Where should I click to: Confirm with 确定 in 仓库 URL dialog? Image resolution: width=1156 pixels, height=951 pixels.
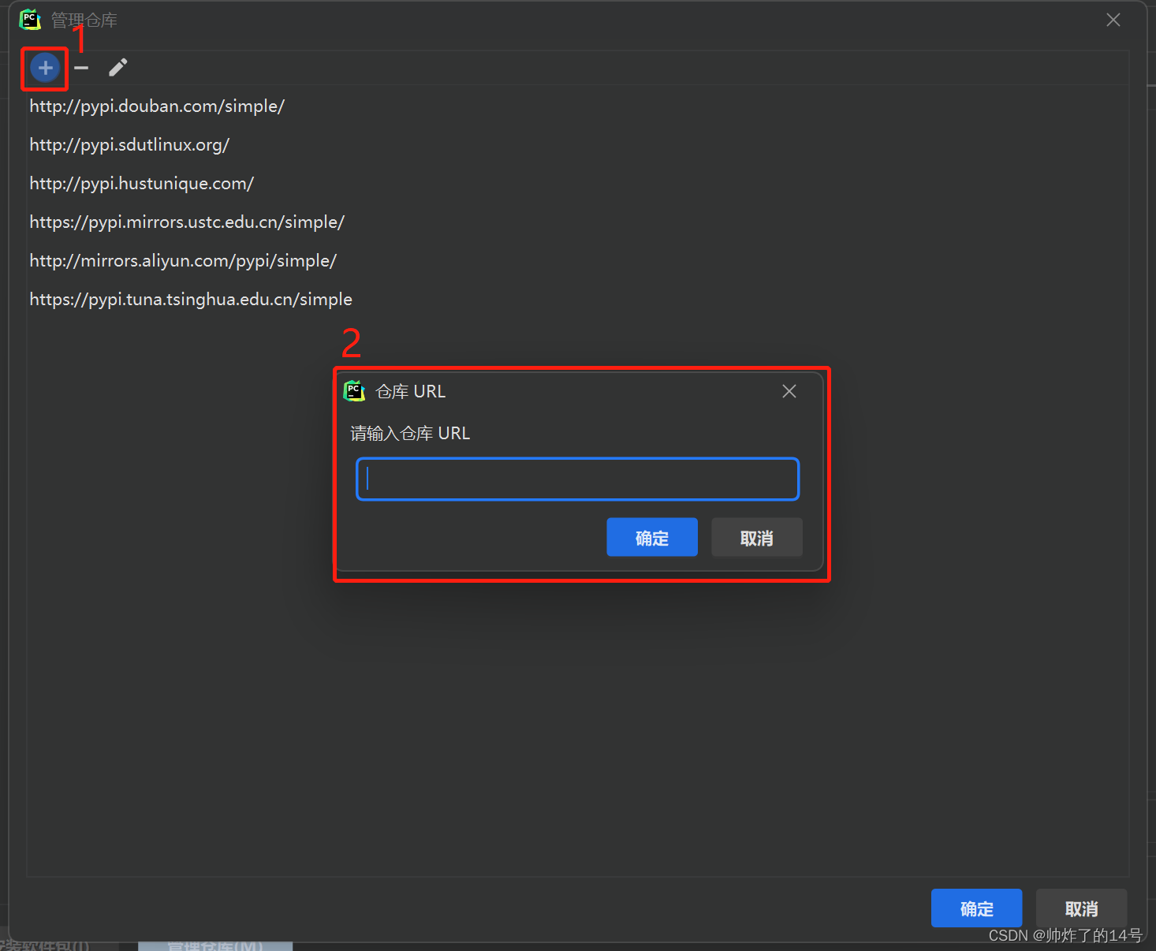coord(652,538)
